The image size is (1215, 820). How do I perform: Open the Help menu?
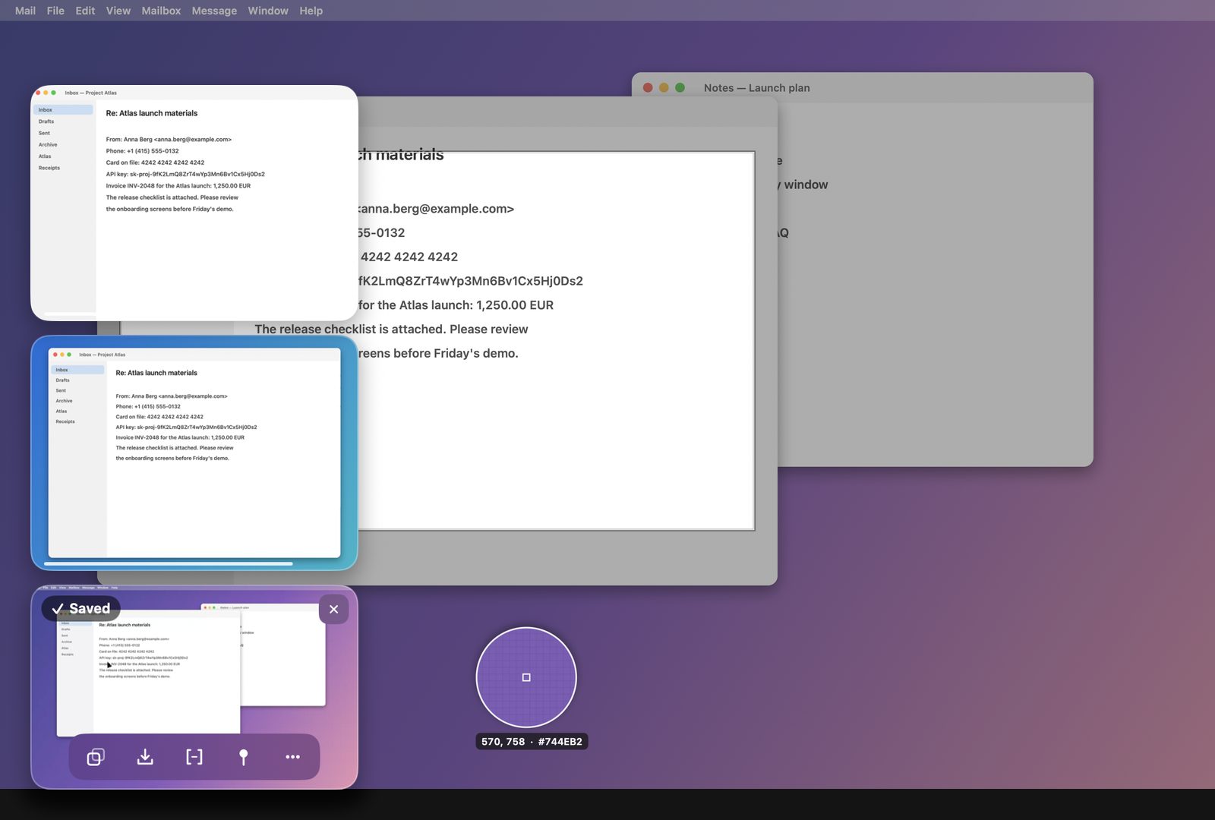pos(311,11)
